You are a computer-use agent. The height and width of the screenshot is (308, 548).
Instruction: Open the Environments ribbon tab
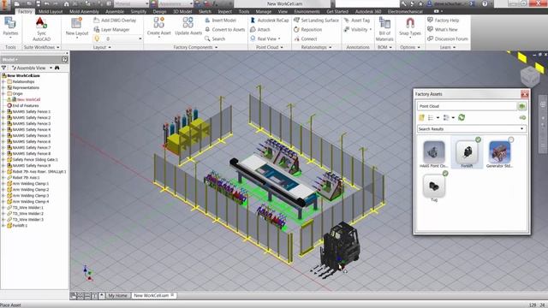click(307, 11)
